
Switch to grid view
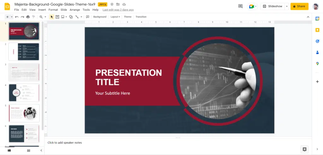tap(29, 151)
